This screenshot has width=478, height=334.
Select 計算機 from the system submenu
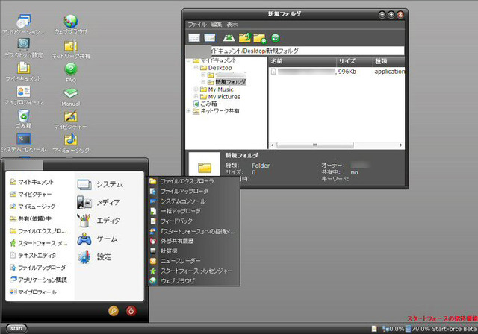[170, 251]
